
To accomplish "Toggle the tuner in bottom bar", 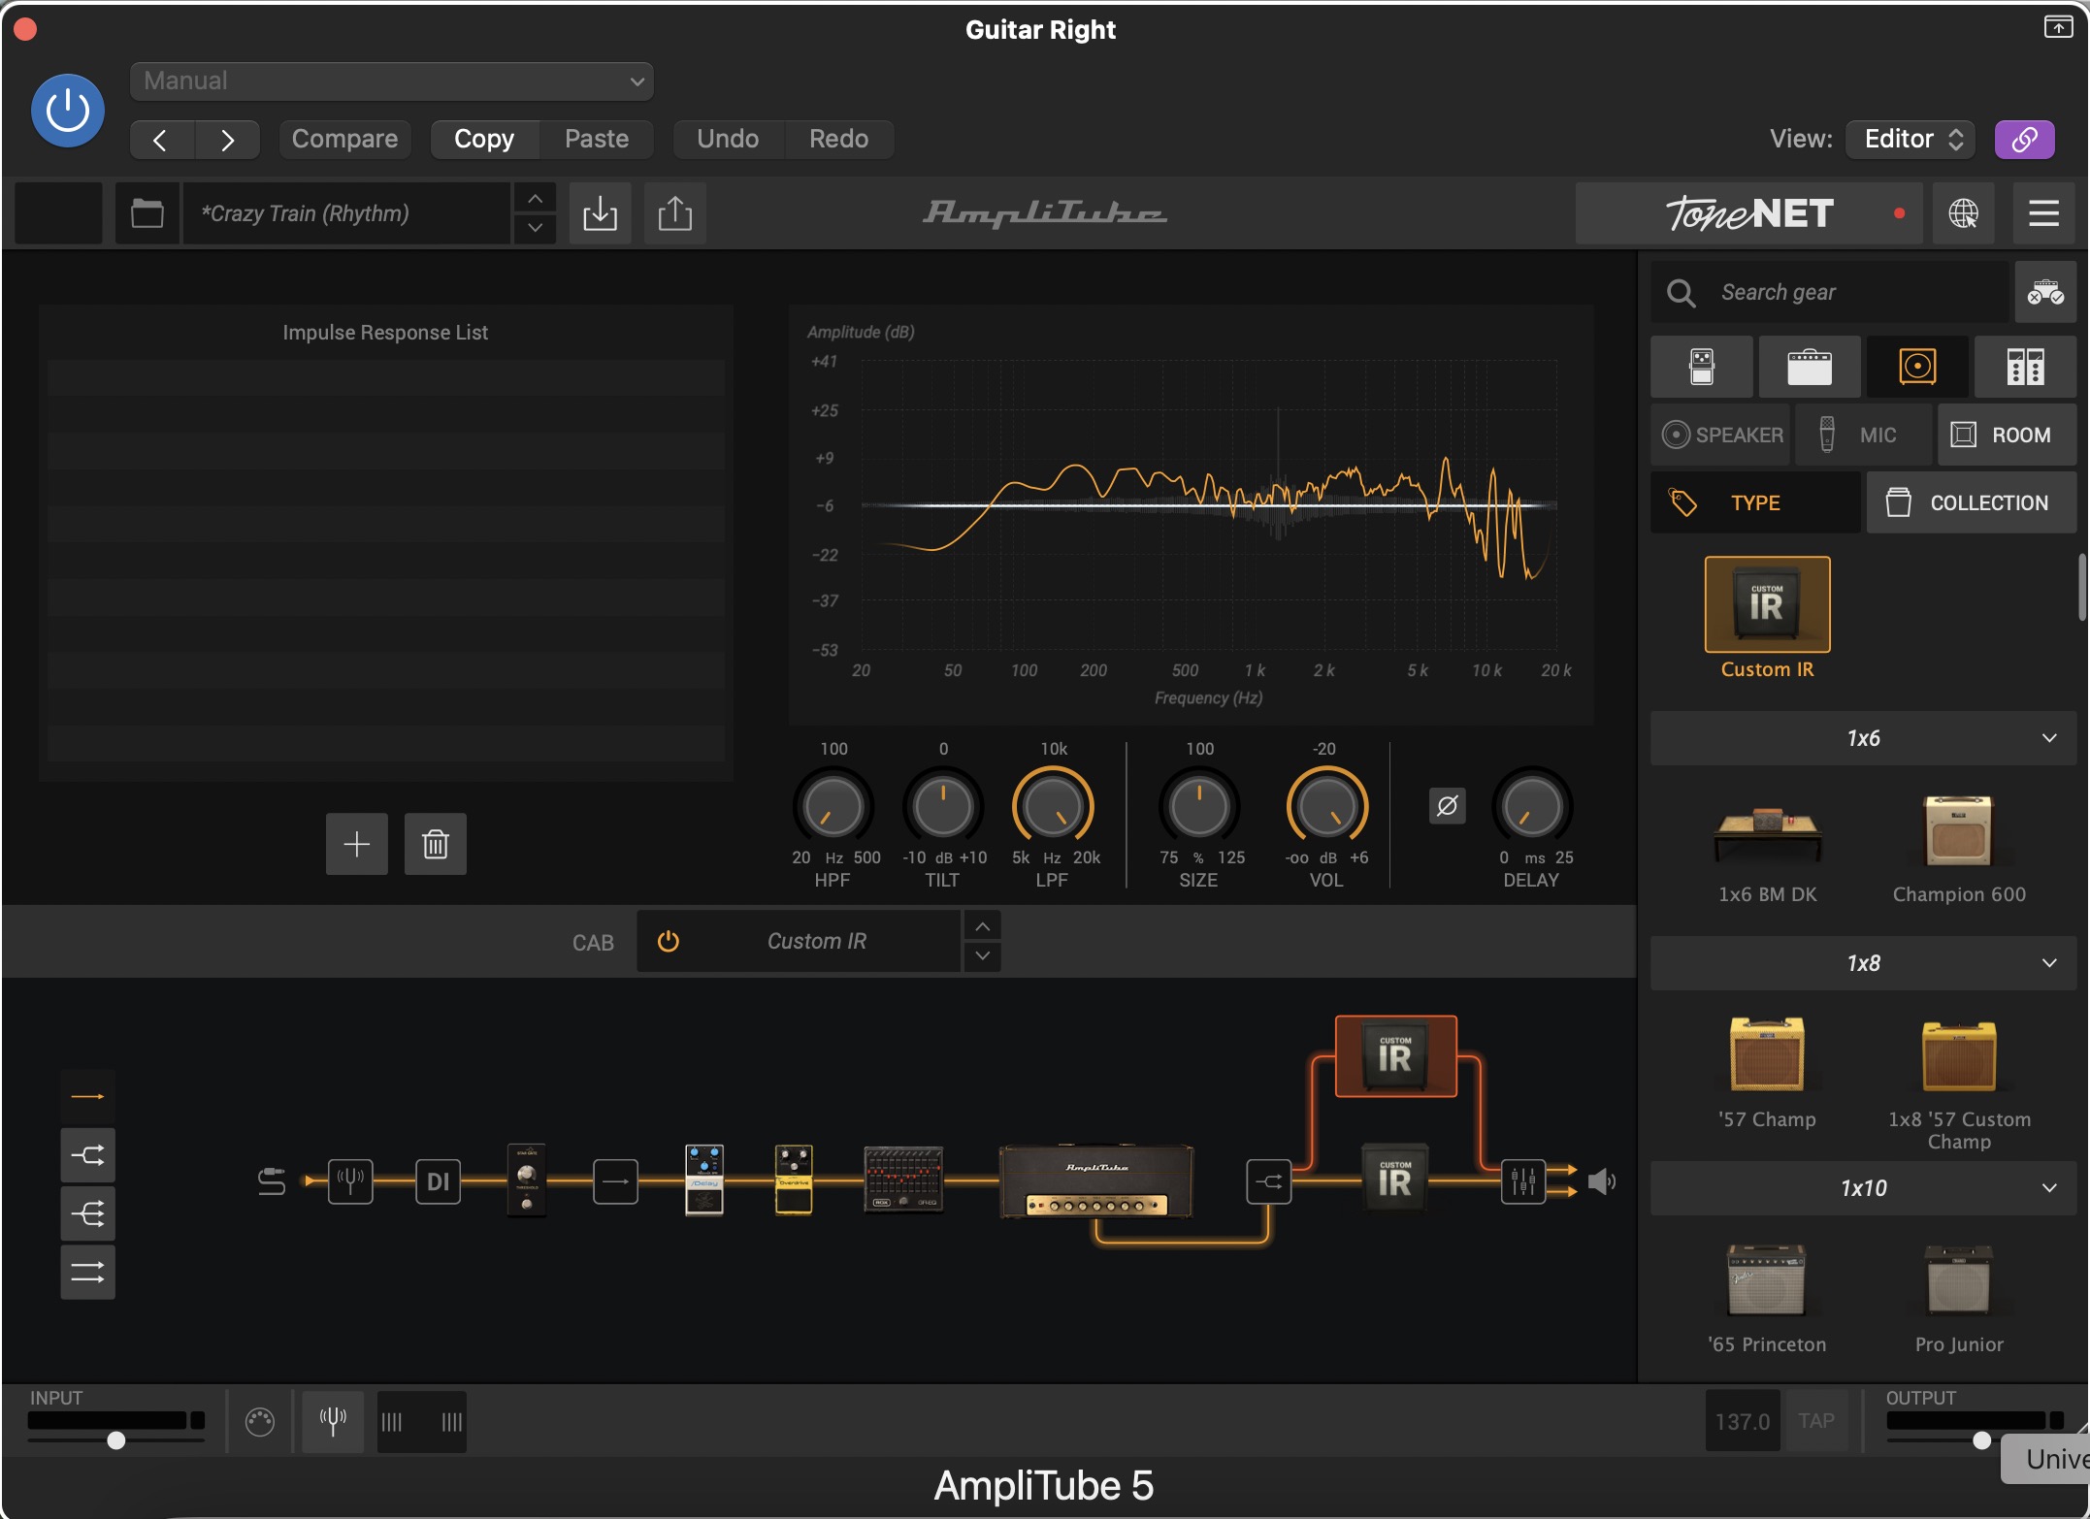I will (333, 1421).
